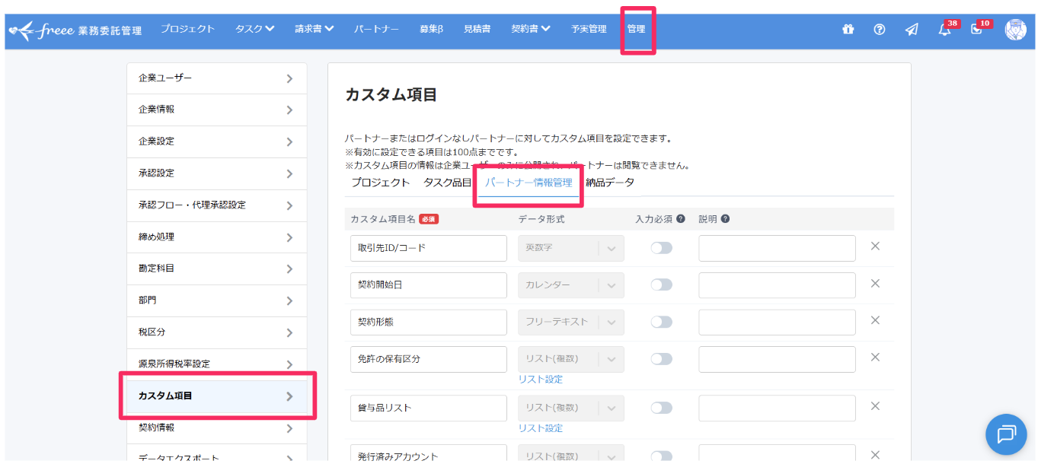1038x464 pixels.
Task: Click description field for 貸与品リスト row
Action: (x=777, y=408)
